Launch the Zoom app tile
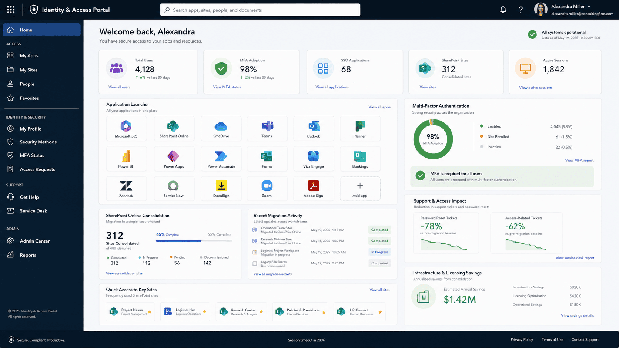The height and width of the screenshot is (348, 619). (x=267, y=189)
